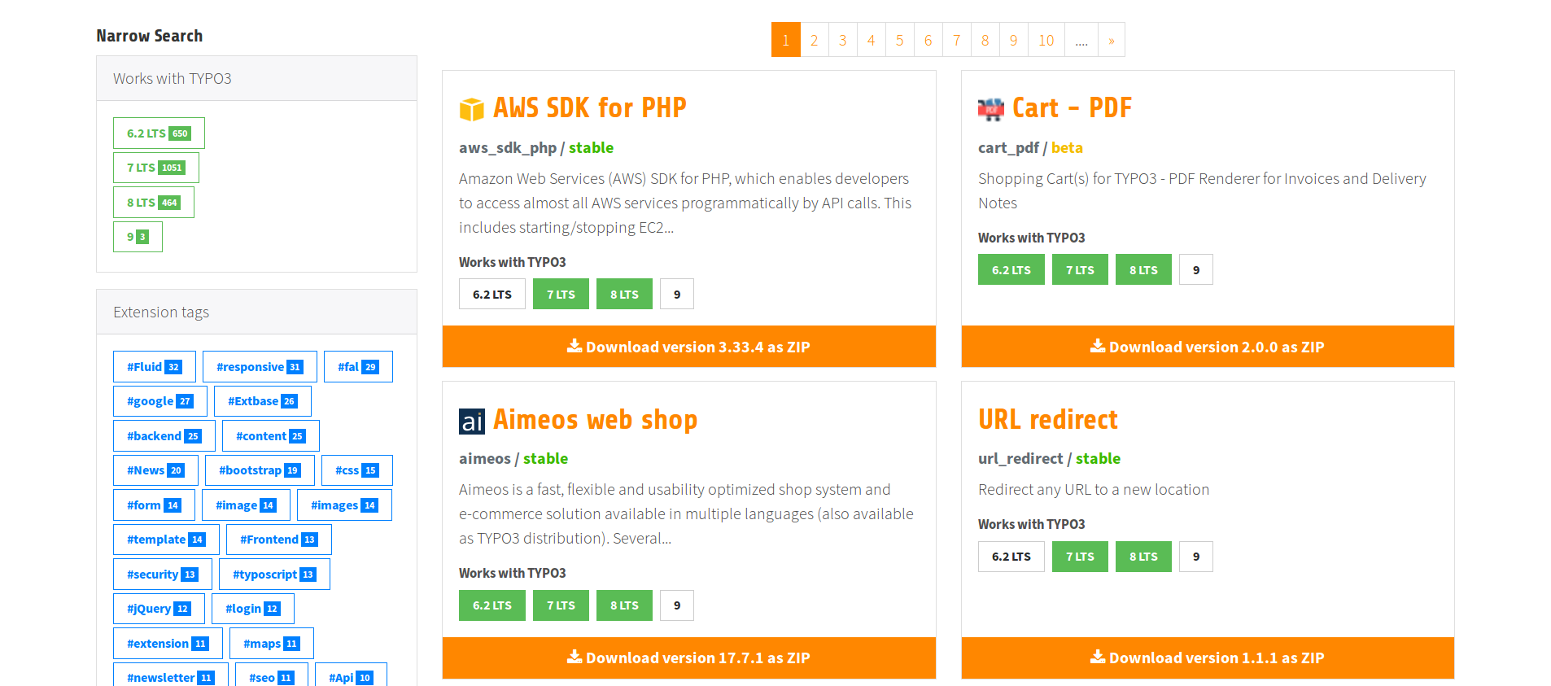The height and width of the screenshot is (686, 1551).
Task: Select the #News tag filter
Action: point(155,470)
